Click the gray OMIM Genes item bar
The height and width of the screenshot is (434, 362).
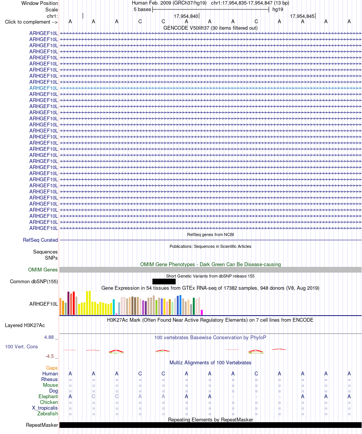[x=210, y=270]
